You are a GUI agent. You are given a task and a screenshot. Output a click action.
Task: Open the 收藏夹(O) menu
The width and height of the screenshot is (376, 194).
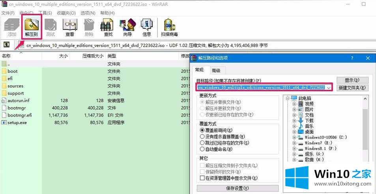coord(66,13)
